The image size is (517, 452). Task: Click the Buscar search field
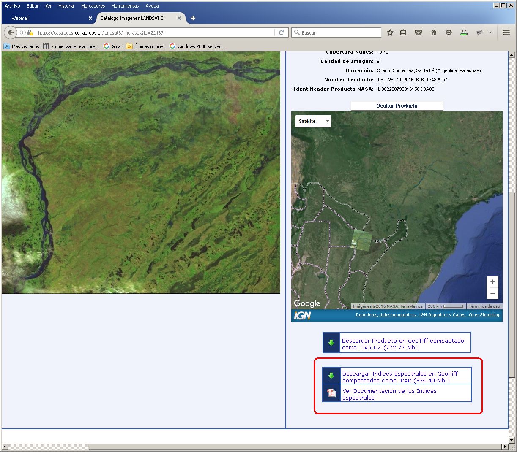(336, 32)
